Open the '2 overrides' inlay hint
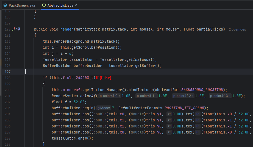This screenshot has height=147, width=253. (237, 29)
